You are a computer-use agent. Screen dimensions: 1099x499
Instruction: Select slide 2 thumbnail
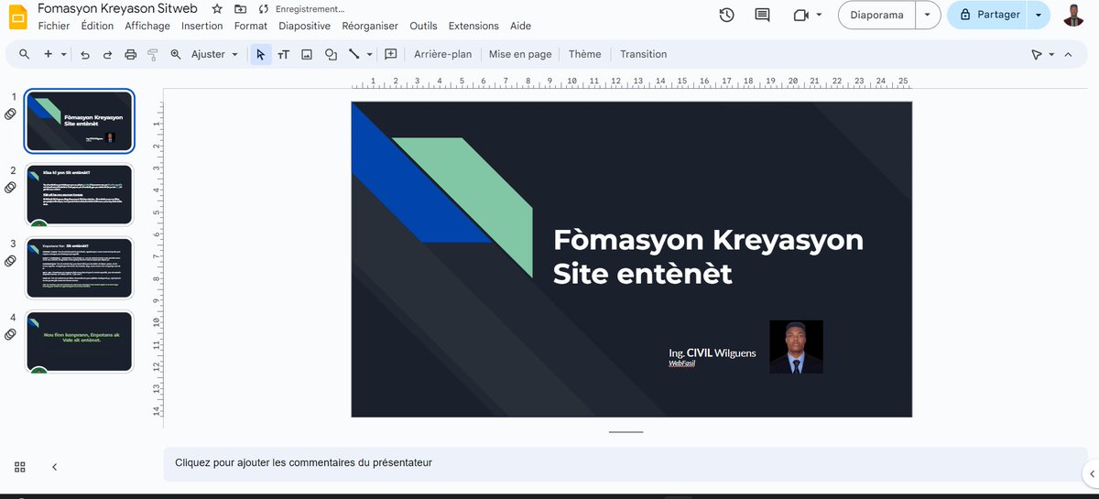point(80,194)
